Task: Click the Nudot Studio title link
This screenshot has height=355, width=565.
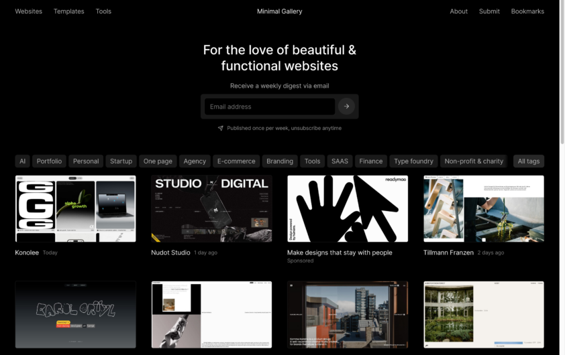Action: click(x=171, y=253)
